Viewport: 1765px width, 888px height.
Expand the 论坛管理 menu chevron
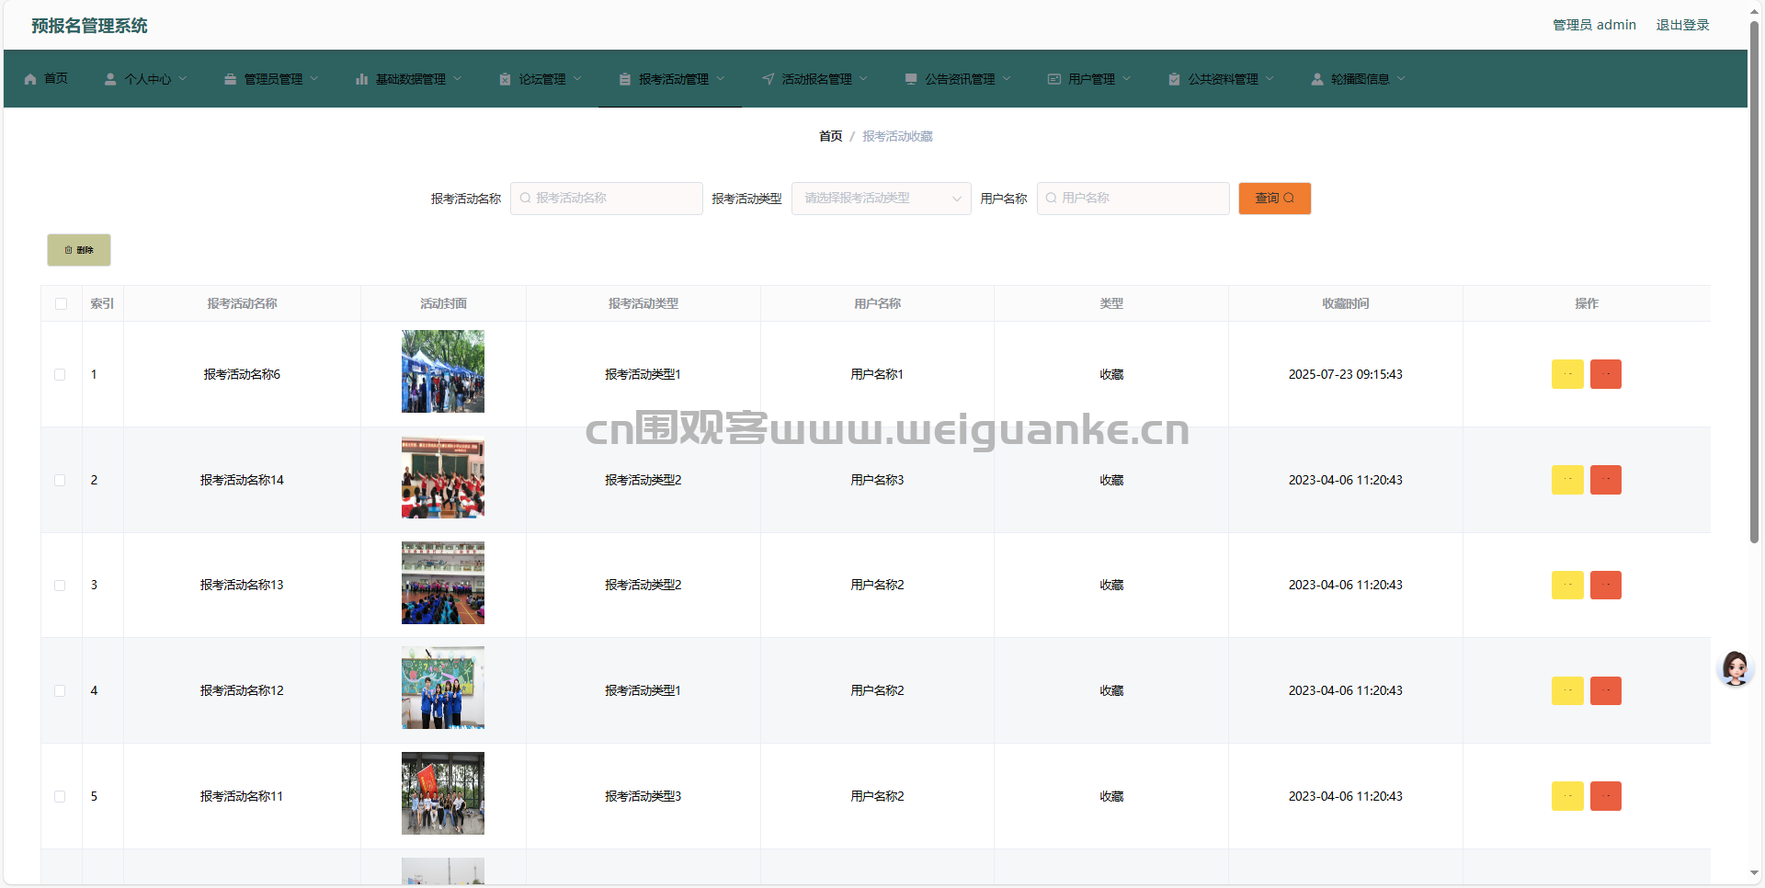[577, 79]
